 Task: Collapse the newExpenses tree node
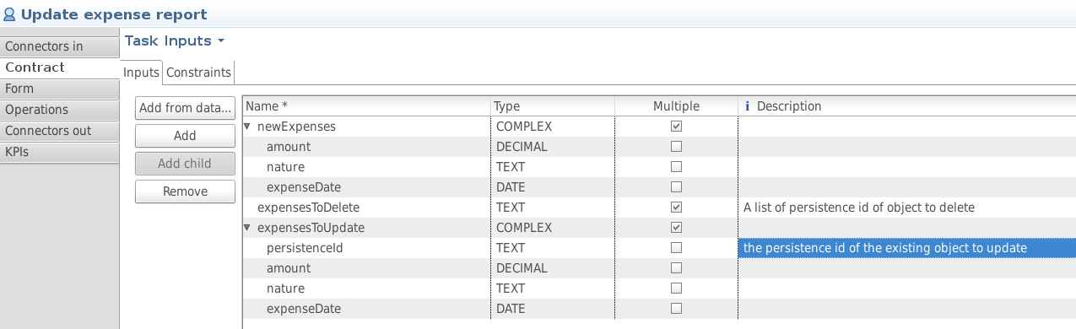pos(248,127)
